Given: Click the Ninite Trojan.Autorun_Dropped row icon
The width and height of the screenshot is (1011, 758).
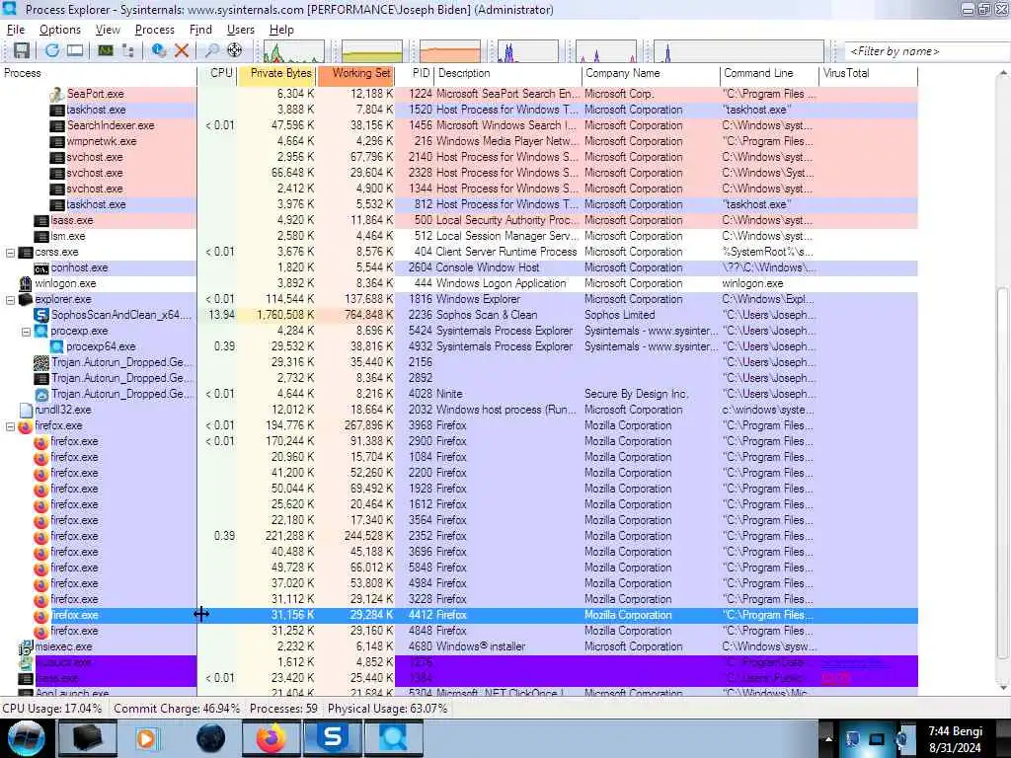Looking at the screenshot, I should [41, 395].
